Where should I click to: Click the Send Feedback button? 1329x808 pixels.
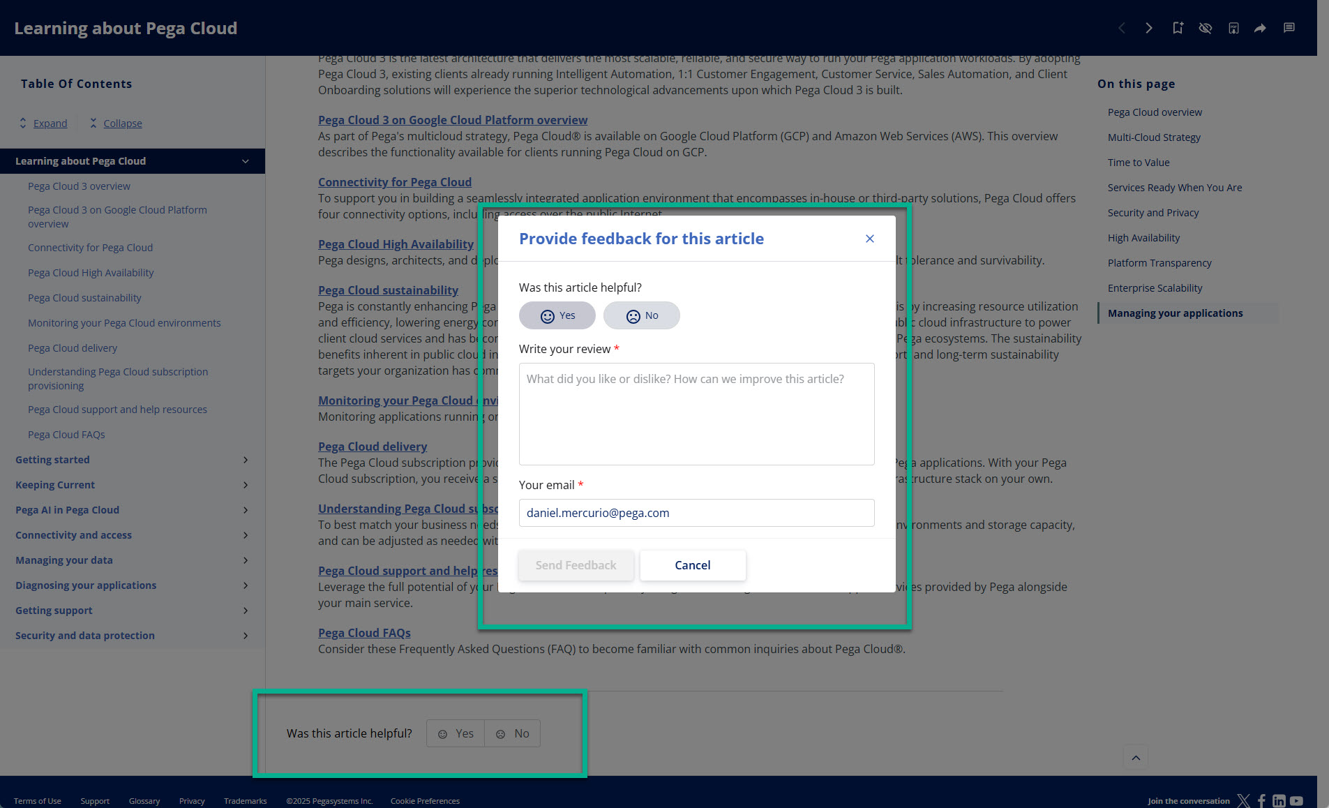coord(576,565)
